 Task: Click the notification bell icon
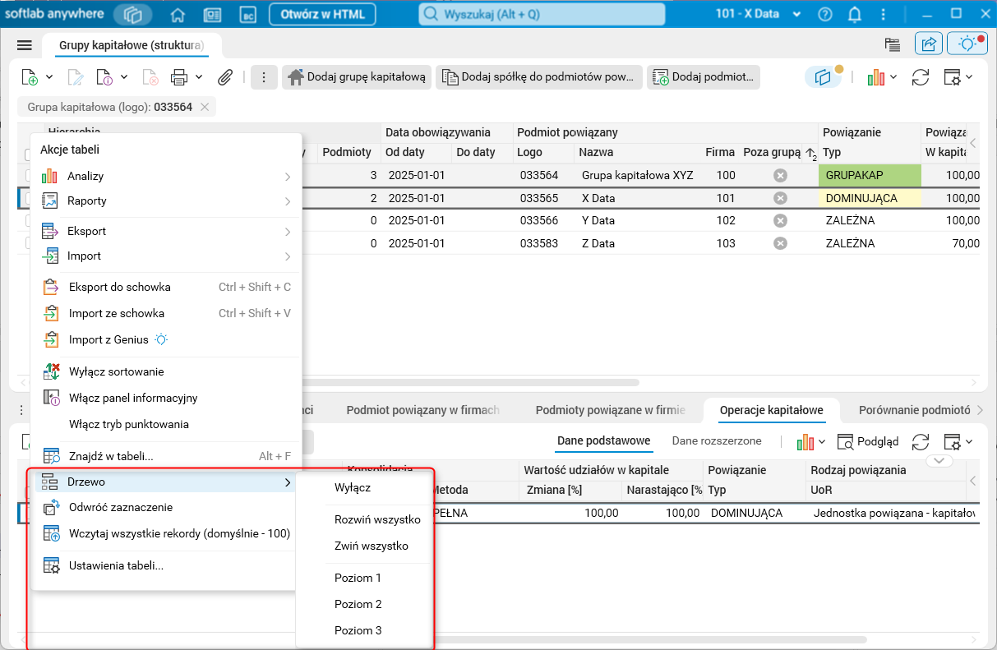pyautogui.click(x=855, y=15)
